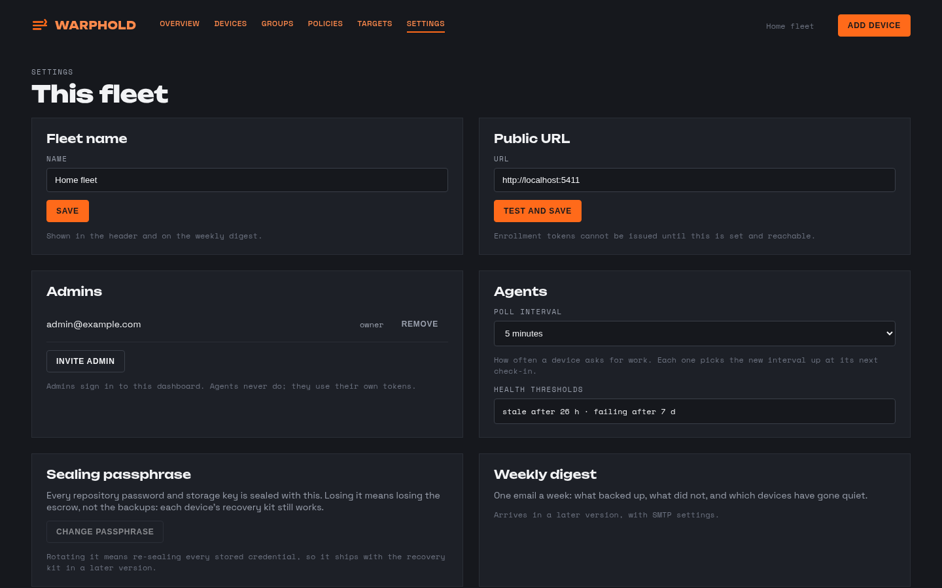Remove admin@example.com from admins
942x588 pixels.
[x=420, y=324]
